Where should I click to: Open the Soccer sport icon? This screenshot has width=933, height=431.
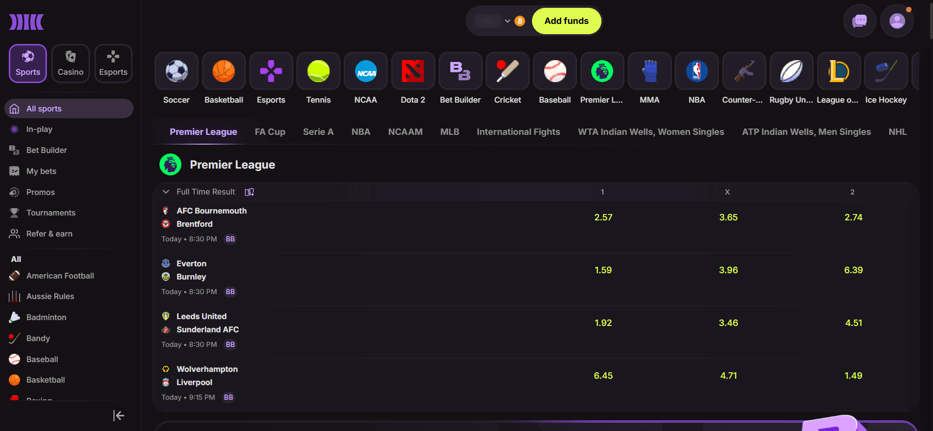pos(177,71)
